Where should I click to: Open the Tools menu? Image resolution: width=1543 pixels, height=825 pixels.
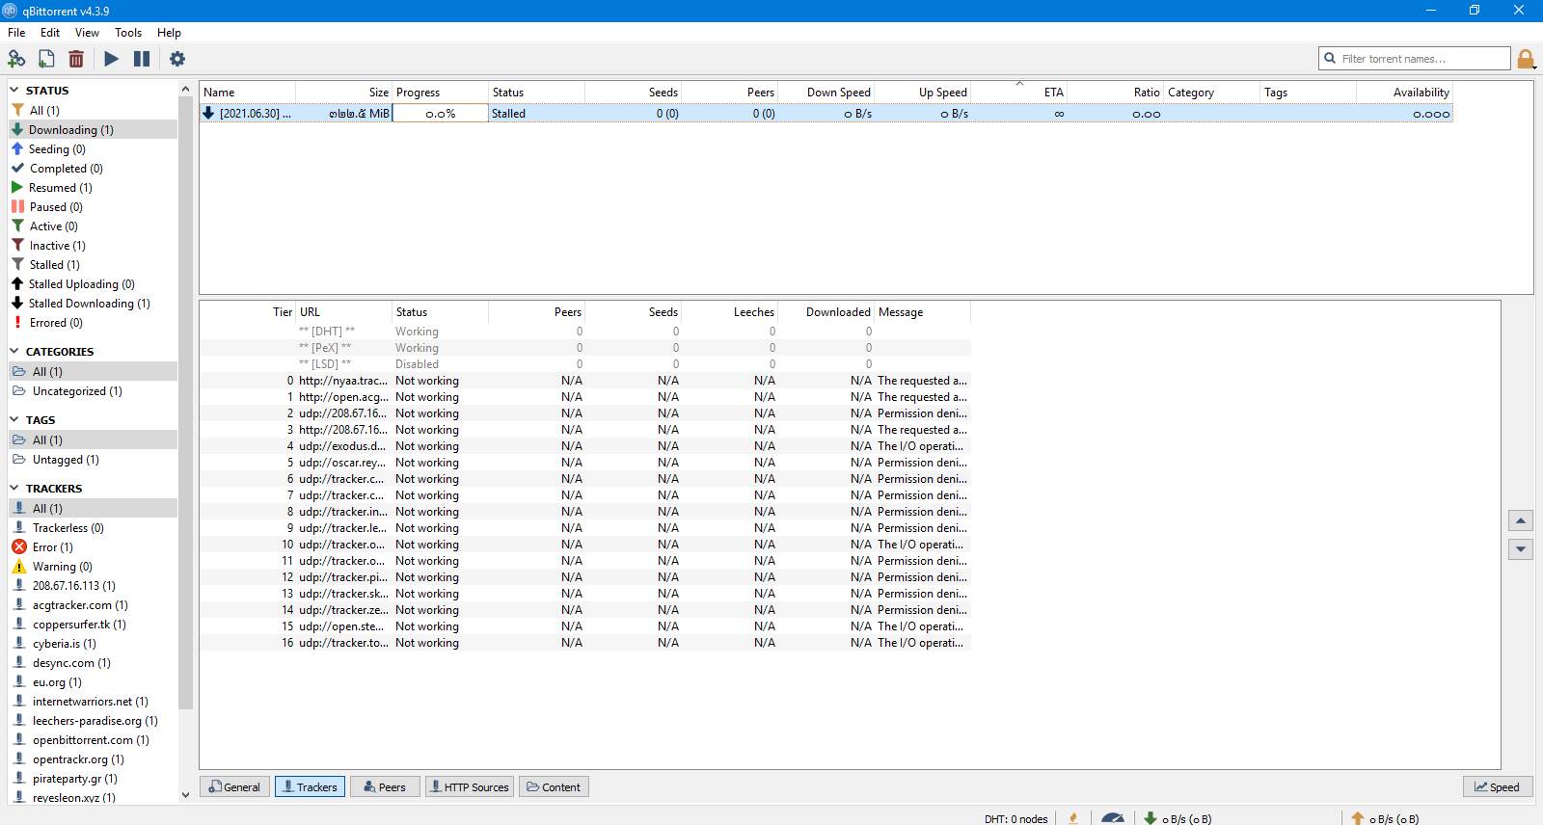tap(128, 33)
